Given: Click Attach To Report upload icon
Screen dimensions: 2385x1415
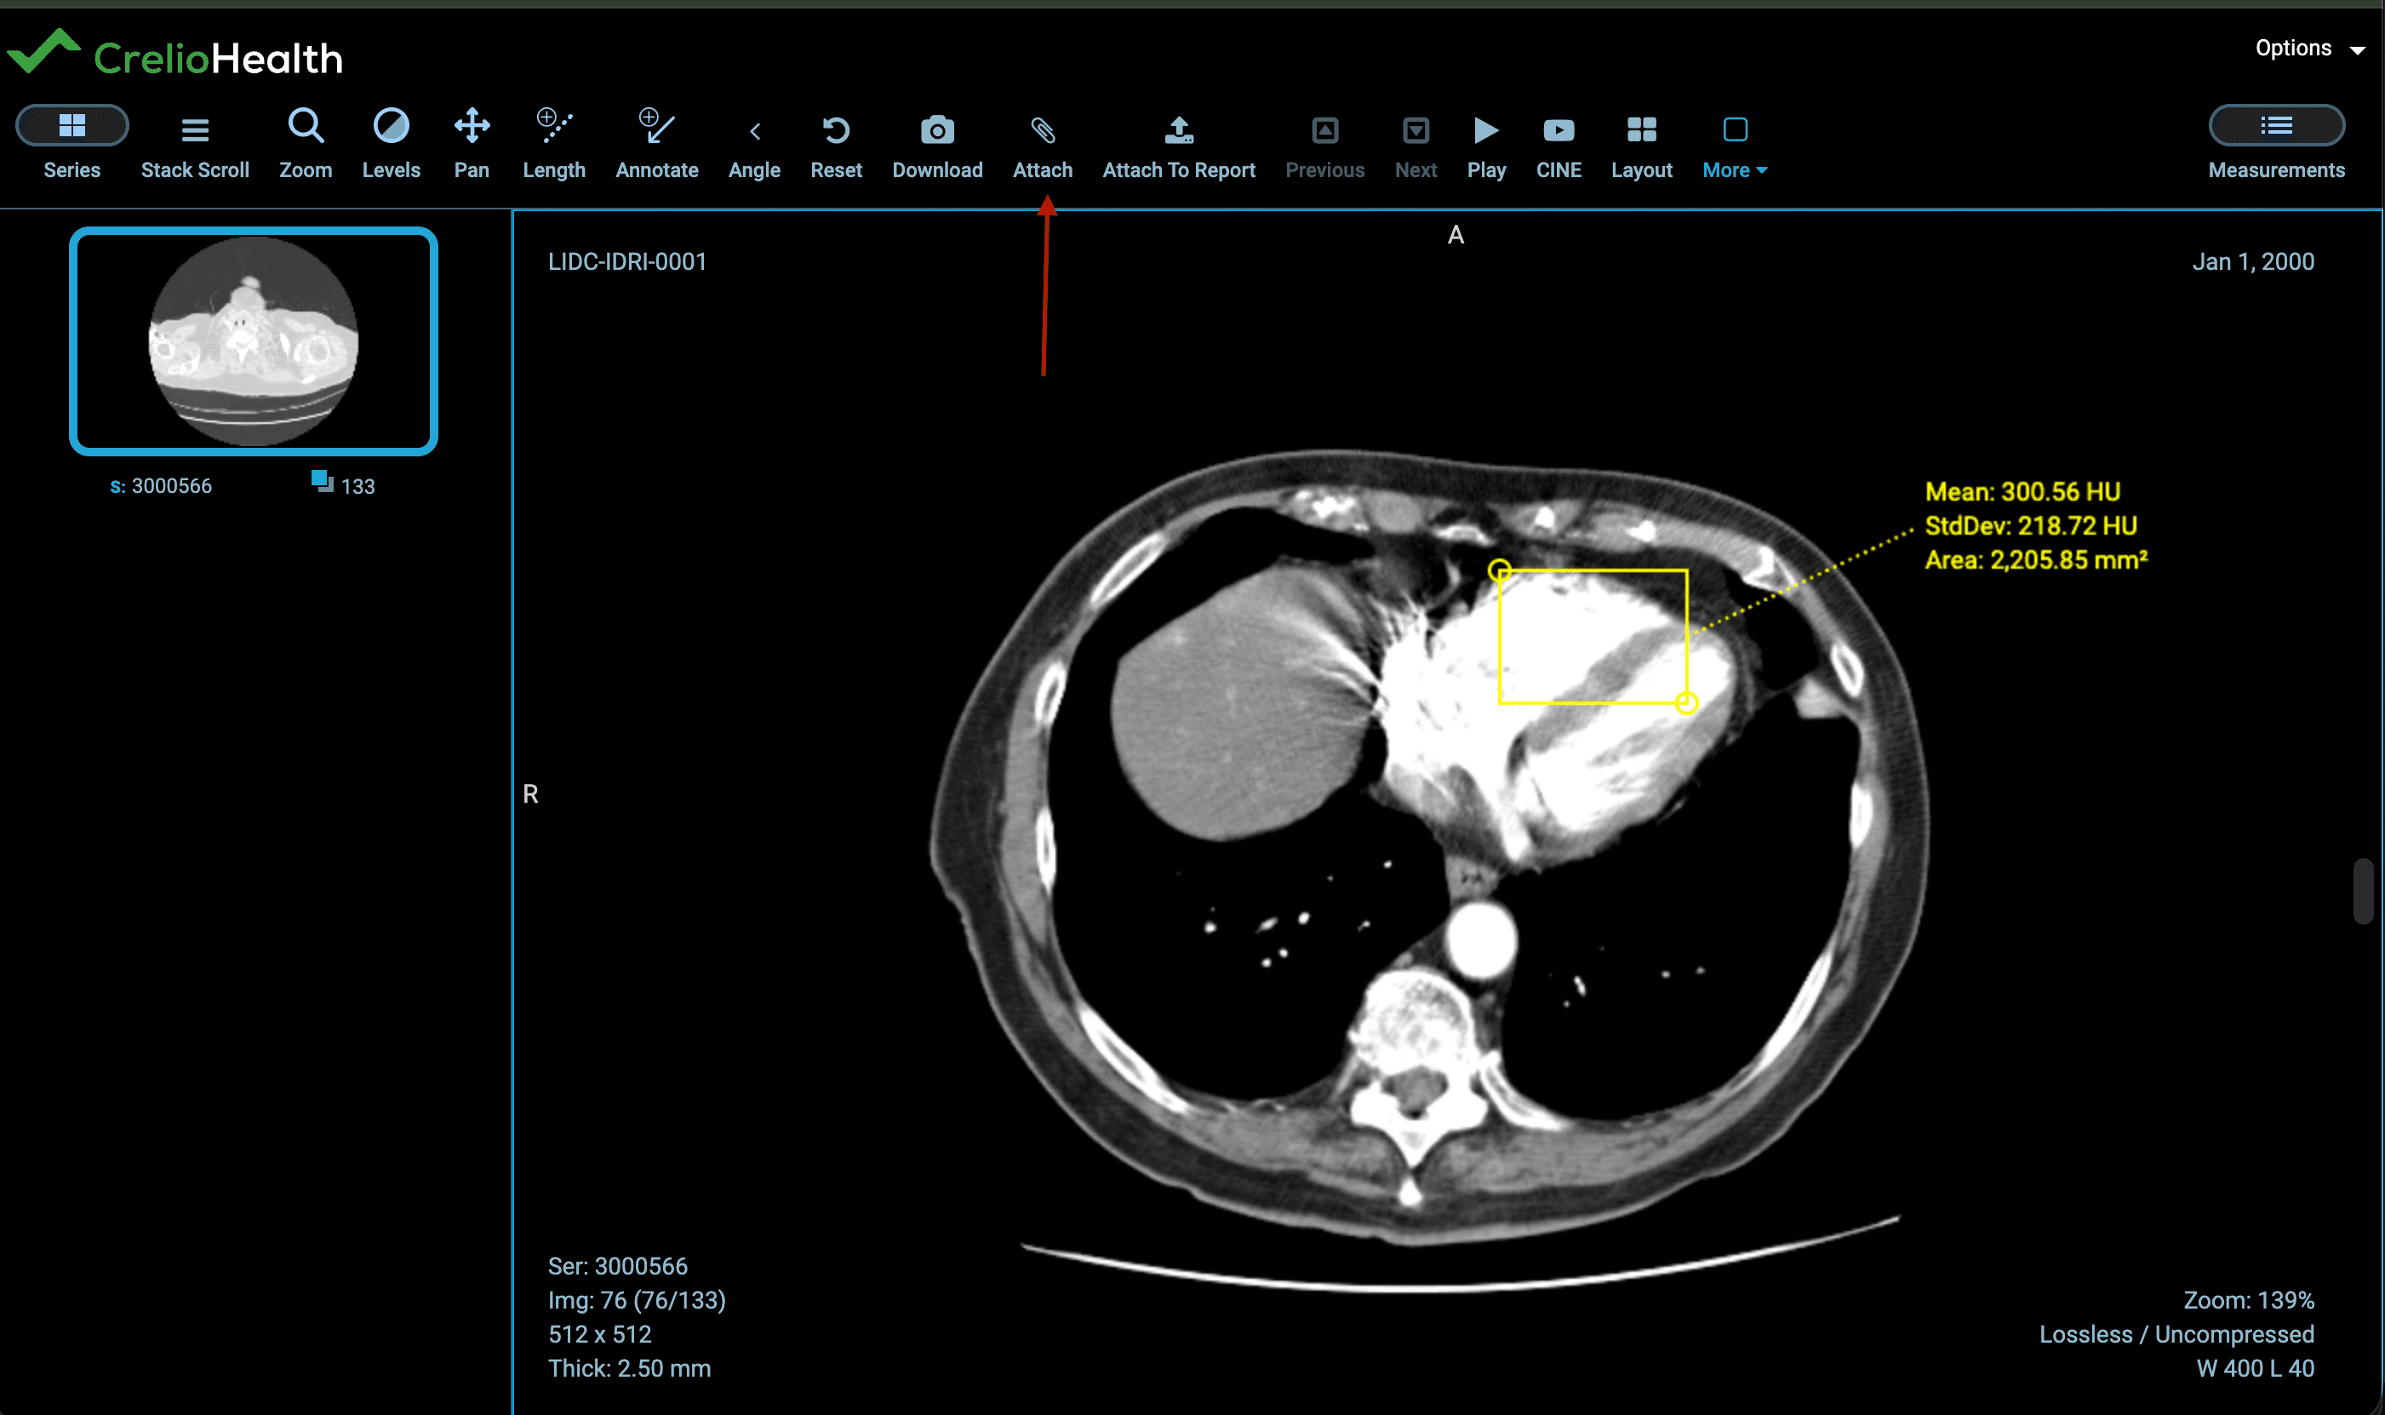Looking at the screenshot, I should click(x=1179, y=129).
